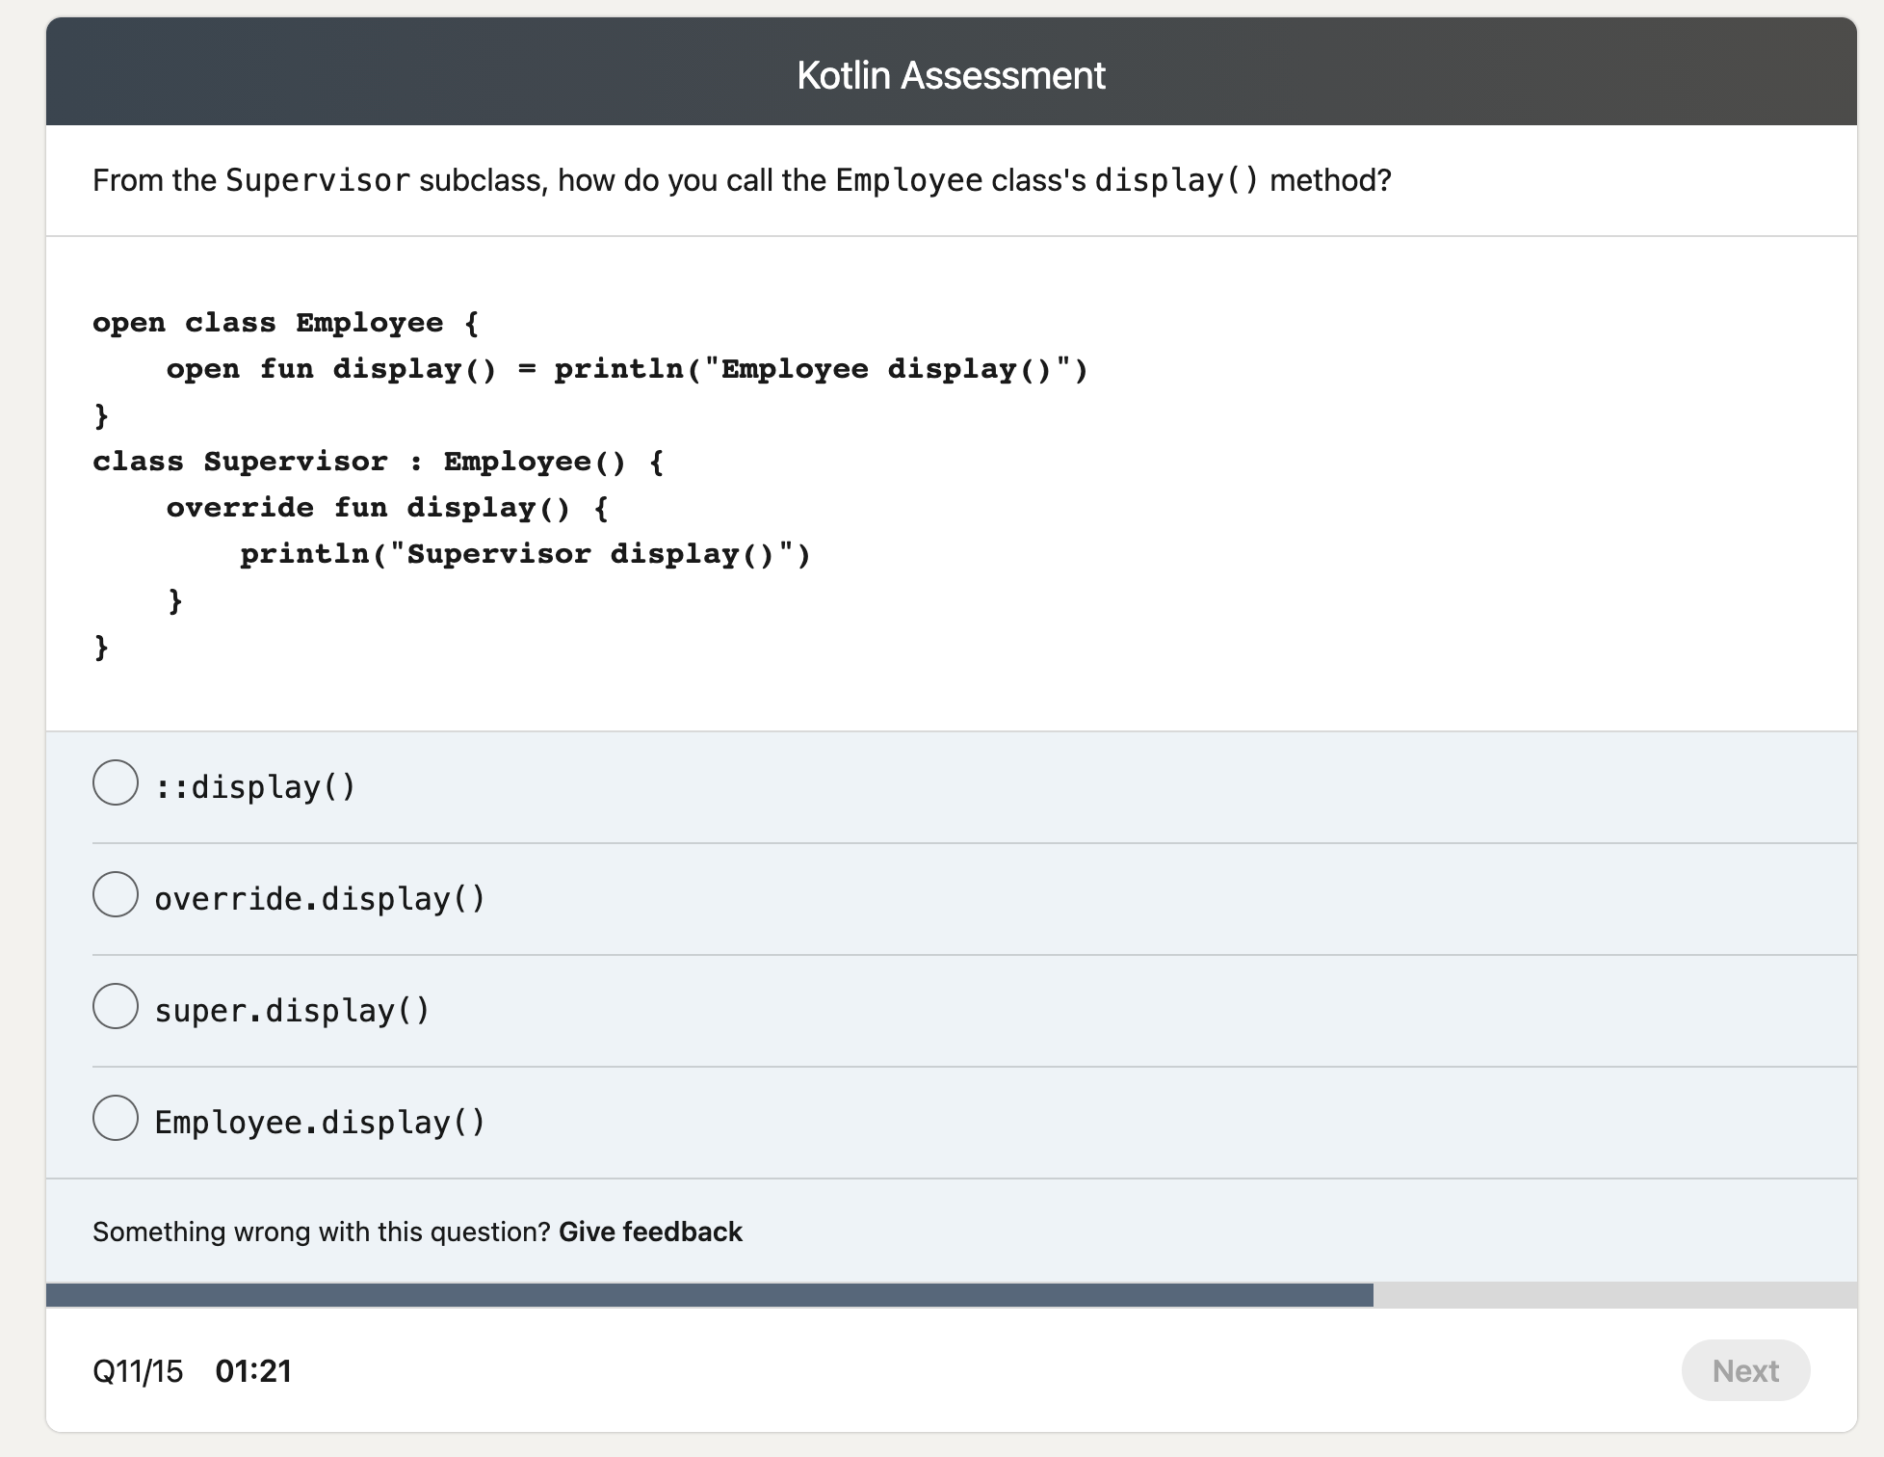Click the Give feedback link
Viewport: 1884px width, 1457px height.
coord(650,1232)
